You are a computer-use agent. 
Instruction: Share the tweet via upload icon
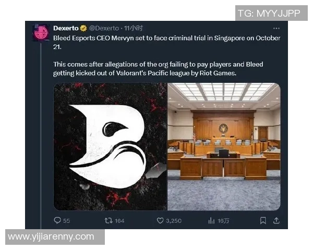tap(276, 220)
